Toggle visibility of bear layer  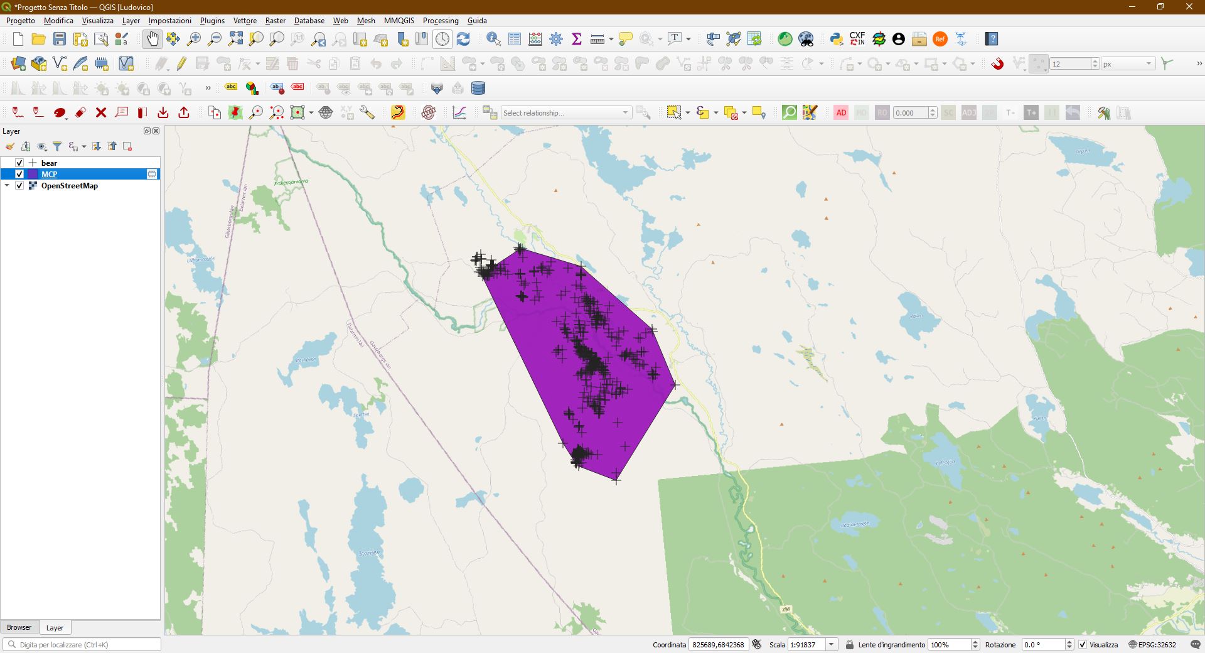[x=19, y=163]
